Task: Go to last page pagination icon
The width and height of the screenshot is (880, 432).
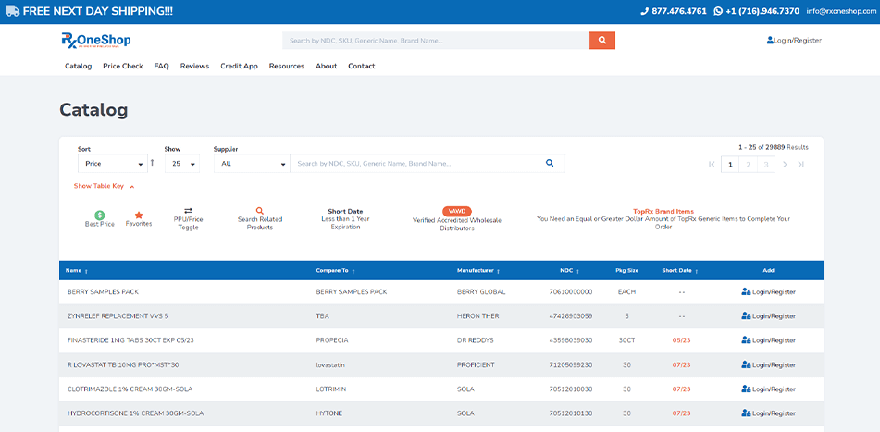Action: tap(800, 165)
